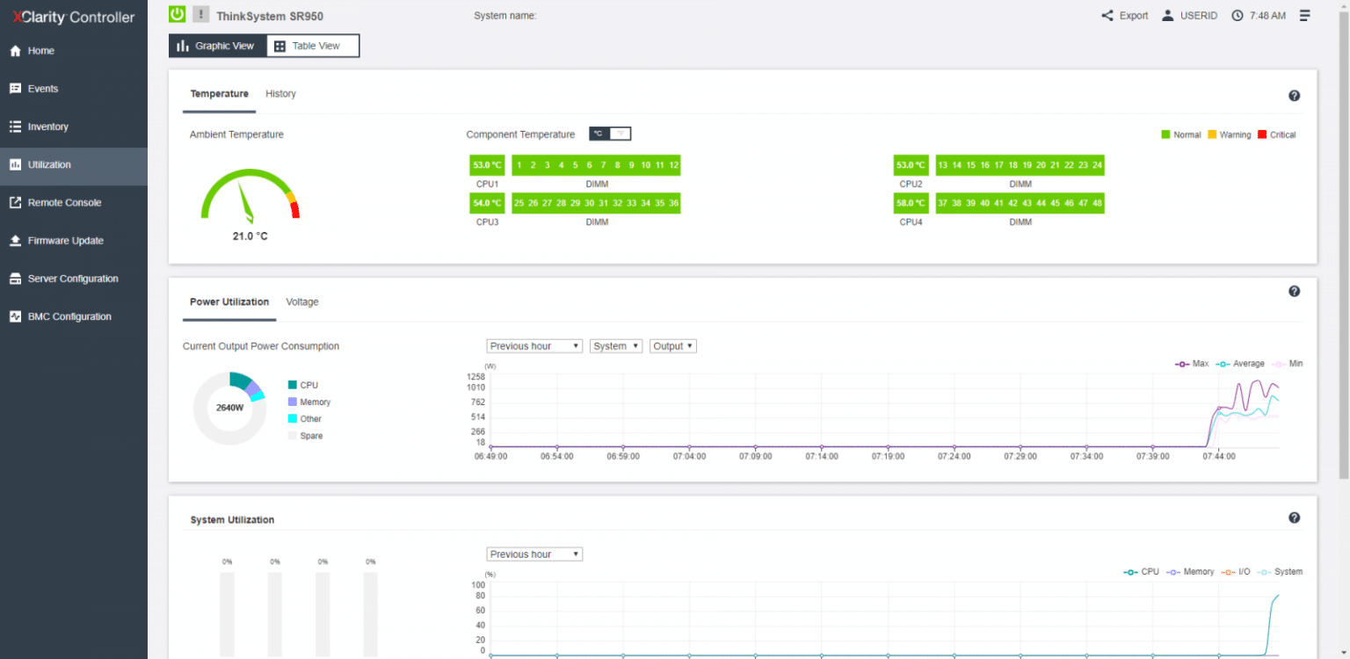The width and height of the screenshot is (1350, 659).
Task: Toggle the Memory series in utilization legend
Action: coord(1190,572)
